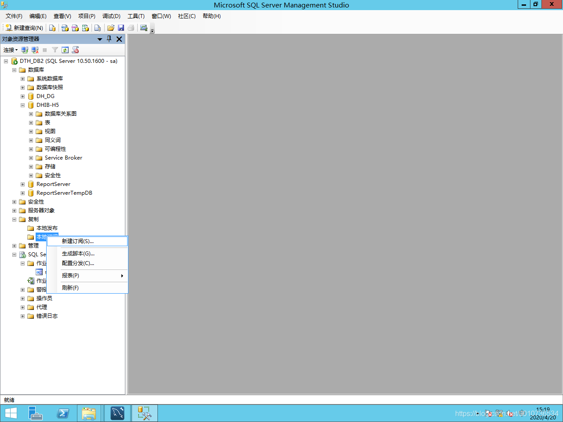Collapse the DHIB-H5 database node

22,105
